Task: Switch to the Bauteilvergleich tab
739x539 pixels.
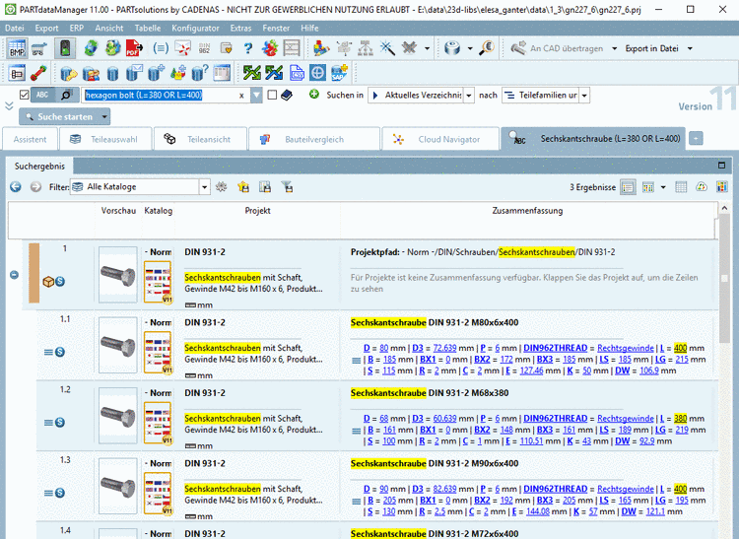Action: 313,139
